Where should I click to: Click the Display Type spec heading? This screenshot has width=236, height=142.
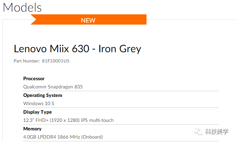38,112
